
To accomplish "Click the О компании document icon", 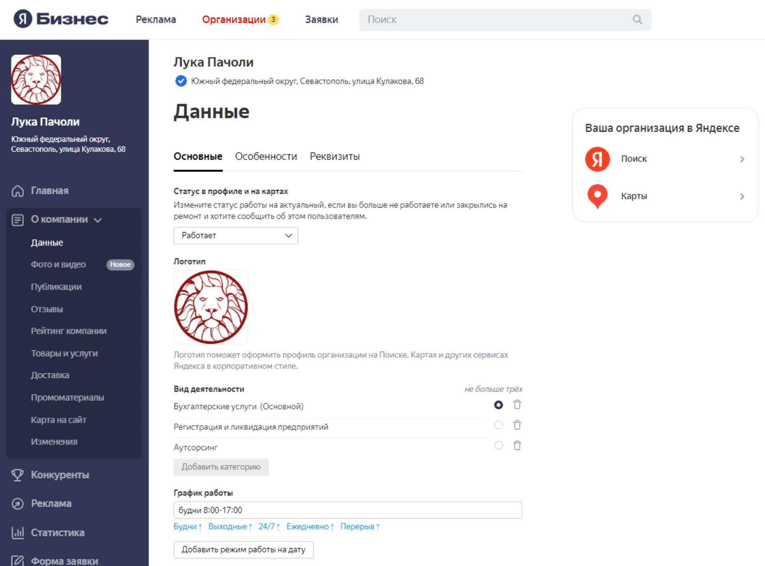I will [x=18, y=220].
